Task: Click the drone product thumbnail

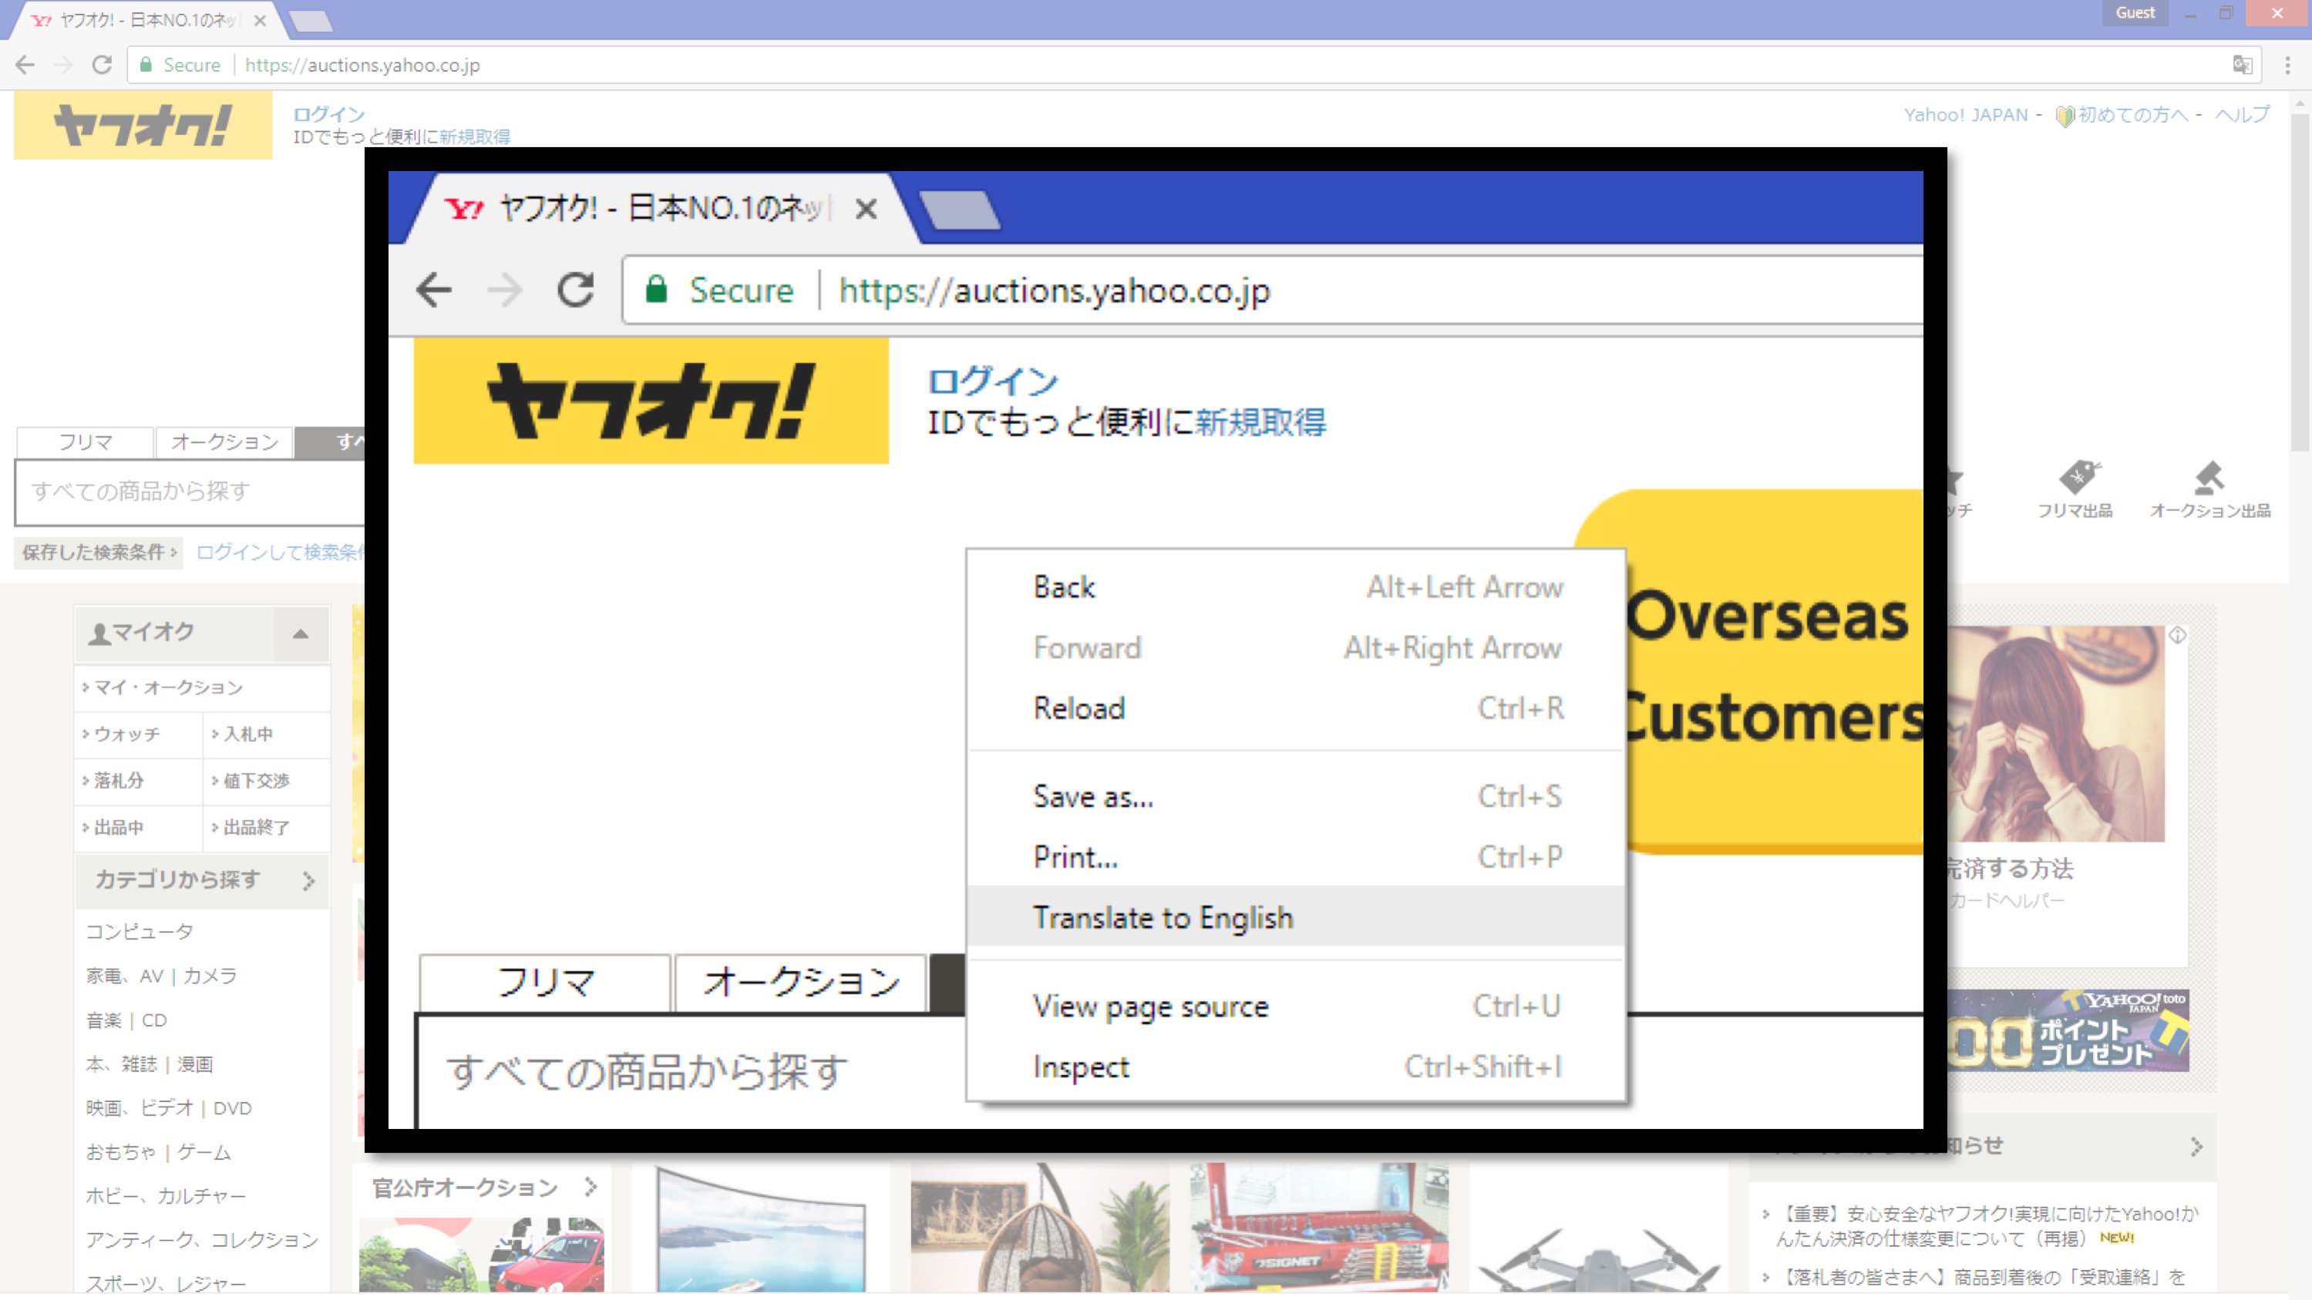Action: (x=1598, y=1228)
